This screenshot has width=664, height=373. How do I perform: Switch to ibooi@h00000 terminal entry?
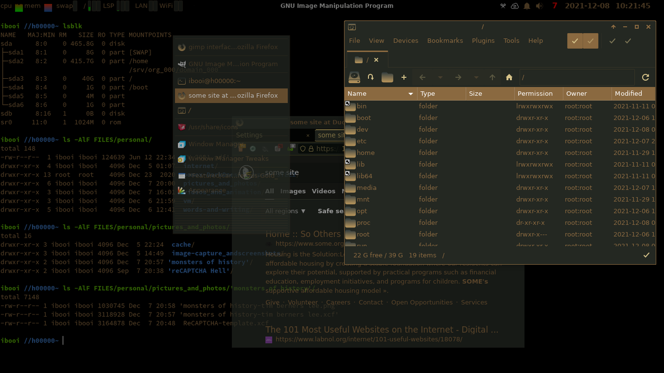coord(231,81)
